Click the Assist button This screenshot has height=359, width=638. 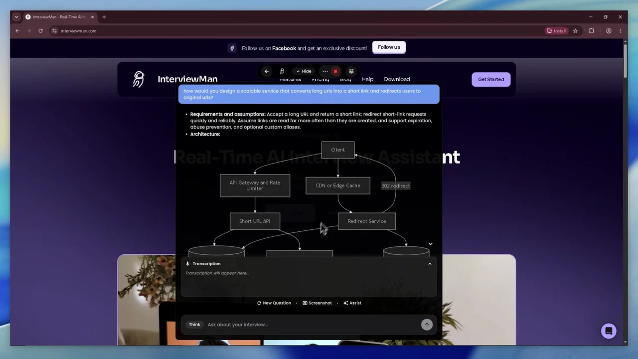click(352, 303)
